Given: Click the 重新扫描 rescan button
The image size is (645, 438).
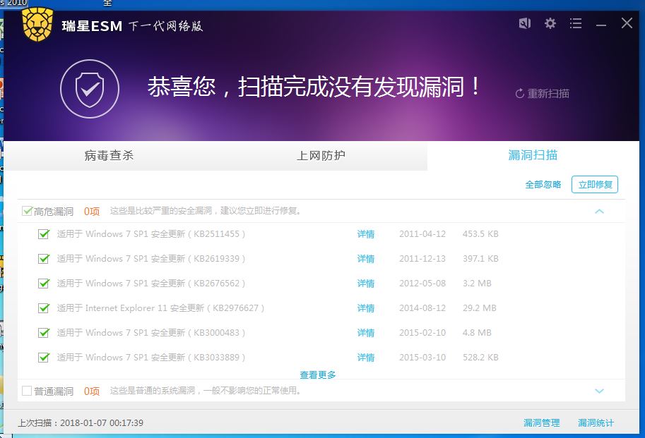Looking at the screenshot, I should click(542, 94).
